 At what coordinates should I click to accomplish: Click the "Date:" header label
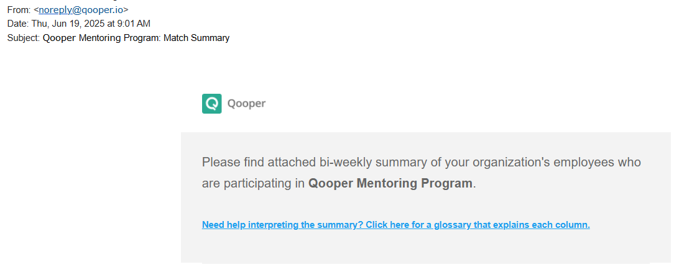18,24
